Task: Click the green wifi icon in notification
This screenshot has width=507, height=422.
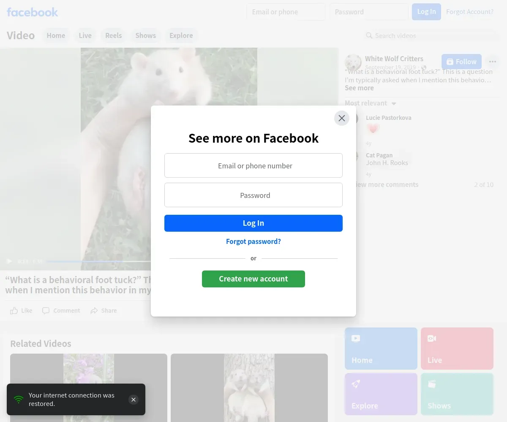Action: [x=19, y=399]
